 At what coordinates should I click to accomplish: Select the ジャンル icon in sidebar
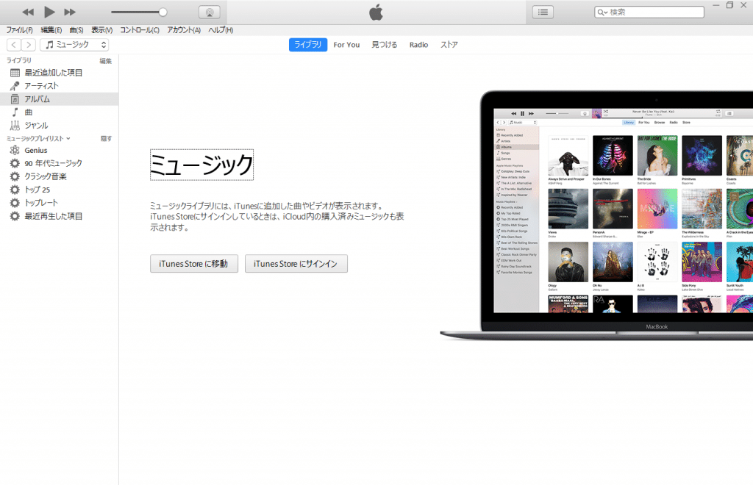coord(15,125)
